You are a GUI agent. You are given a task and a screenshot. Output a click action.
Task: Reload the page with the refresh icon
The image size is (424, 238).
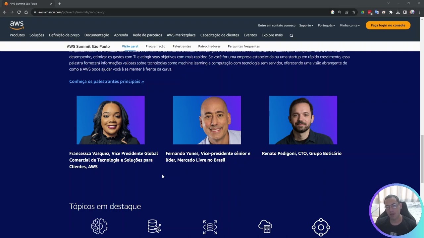[19, 12]
